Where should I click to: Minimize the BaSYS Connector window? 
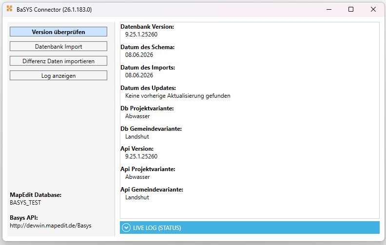pyautogui.click(x=329, y=9)
